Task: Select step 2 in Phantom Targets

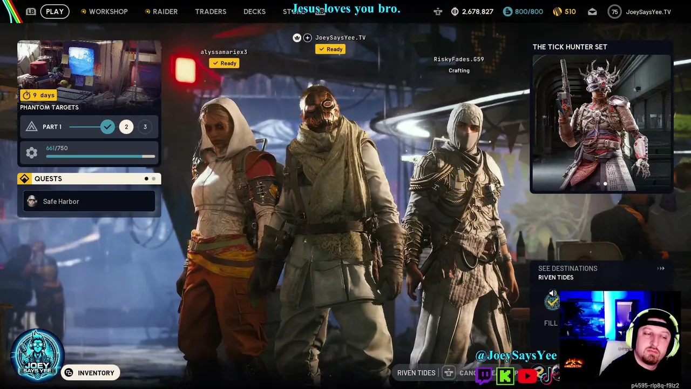Action: (x=126, y=127)
